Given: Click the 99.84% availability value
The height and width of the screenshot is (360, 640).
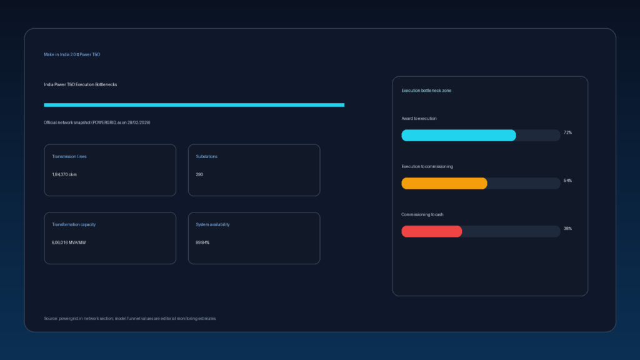Looking at the screenshot, I should coord(202,242).
